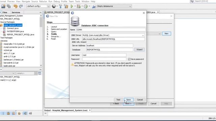Click the connection Name input field
This screenshot has height=121, width=216.
tap(111, 30)
